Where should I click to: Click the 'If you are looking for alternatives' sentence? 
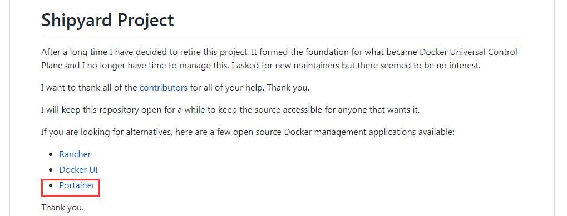point(248,132)
